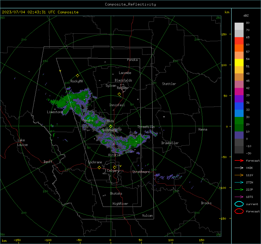Image resolution: width=261 pixels, height=244 pixels.
Task: Click the yellow radar-center diamond near Olds
Action: [110, 126]
